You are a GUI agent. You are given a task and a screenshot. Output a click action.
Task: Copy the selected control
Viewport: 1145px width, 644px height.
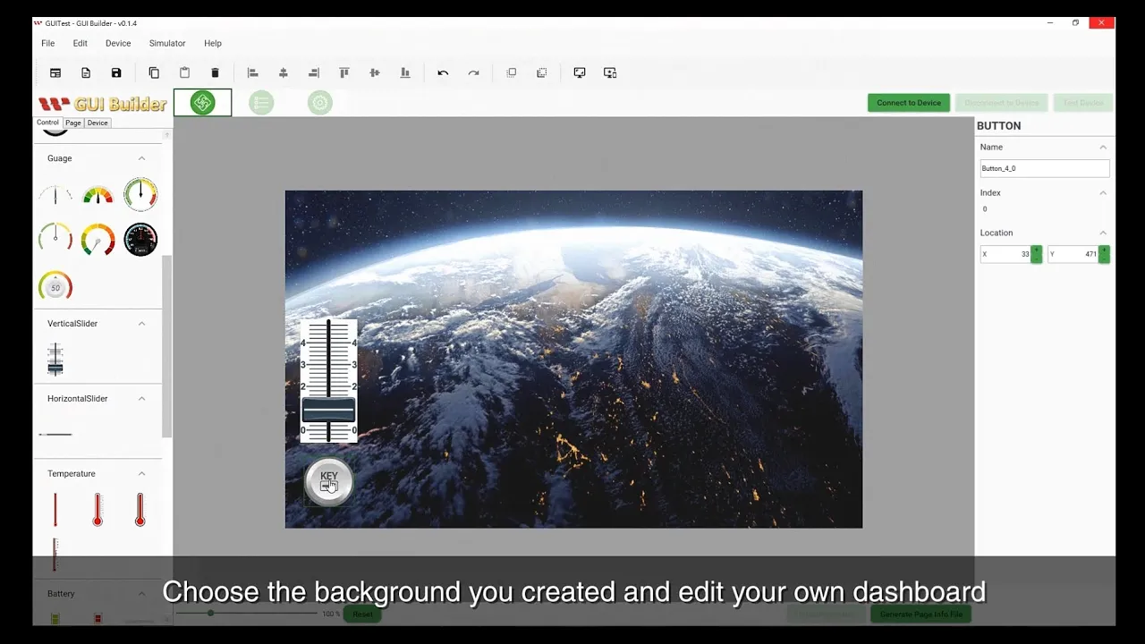(154, 72)
